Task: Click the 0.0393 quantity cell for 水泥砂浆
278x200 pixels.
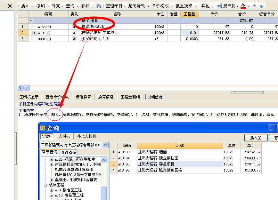Action: coord(189,39)
